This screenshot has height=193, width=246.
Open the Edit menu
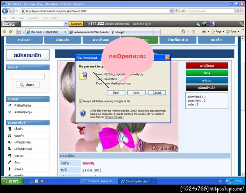[x=13, y=18]
